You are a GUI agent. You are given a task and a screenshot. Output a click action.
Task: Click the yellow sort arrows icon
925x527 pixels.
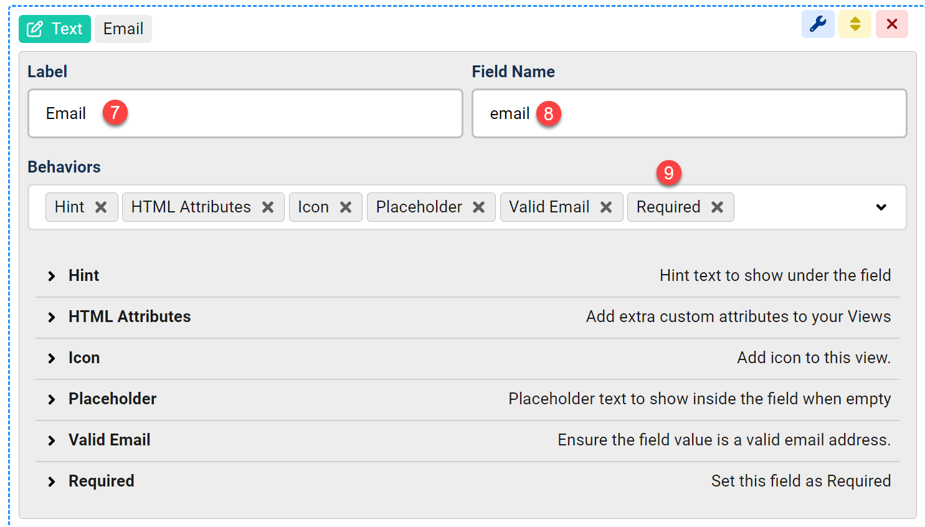click(855, 24)
